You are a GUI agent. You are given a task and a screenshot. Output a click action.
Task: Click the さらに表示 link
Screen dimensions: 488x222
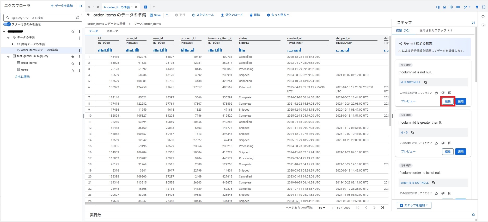point(22,77)
